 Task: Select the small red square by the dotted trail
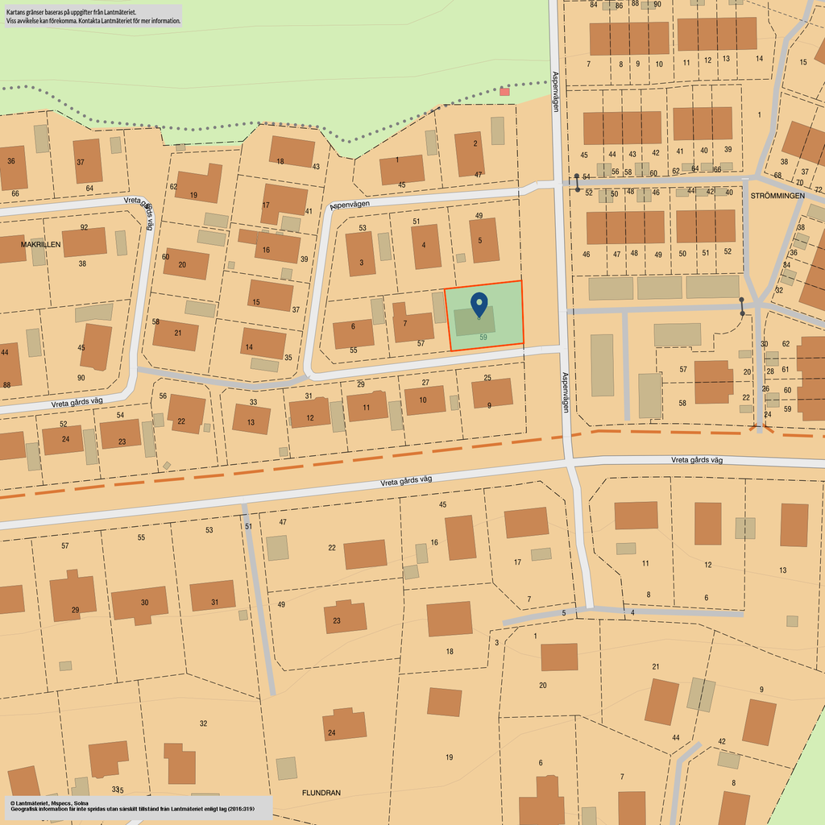pos(504,92)
